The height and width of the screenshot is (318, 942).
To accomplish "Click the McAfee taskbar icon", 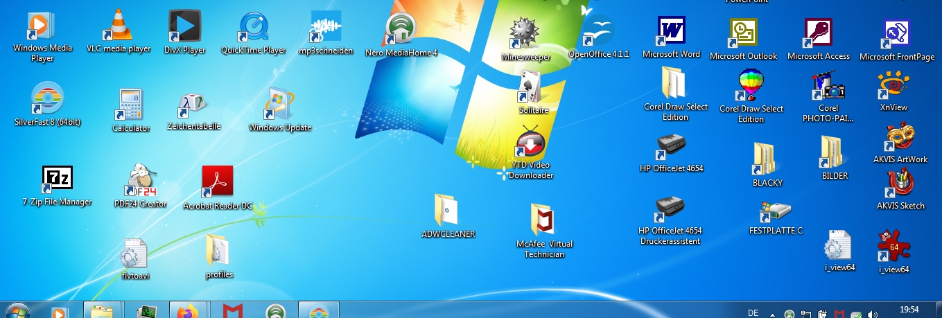I will (233, 310).
